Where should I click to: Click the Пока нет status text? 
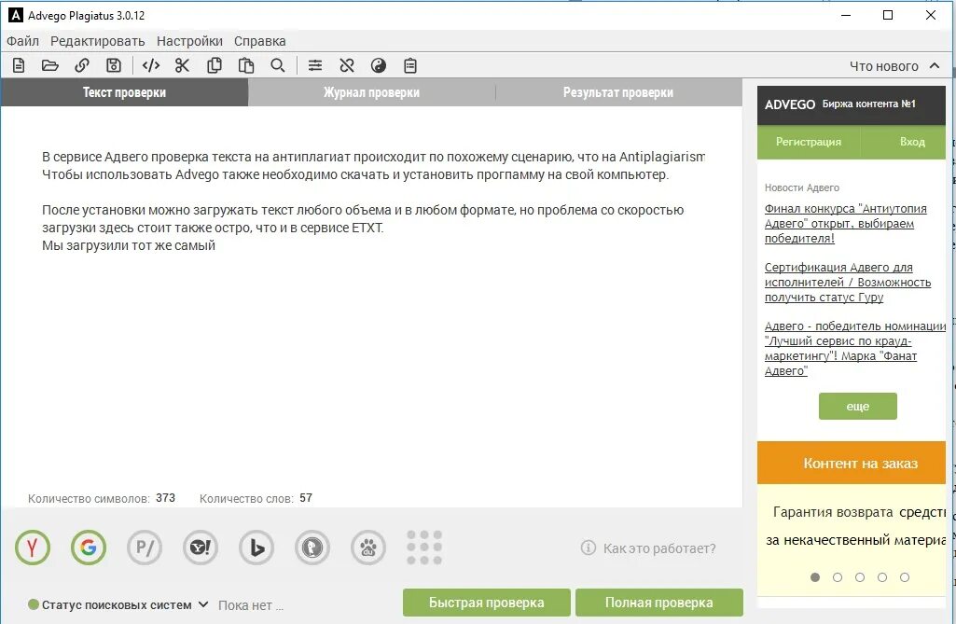click(251, 605)
